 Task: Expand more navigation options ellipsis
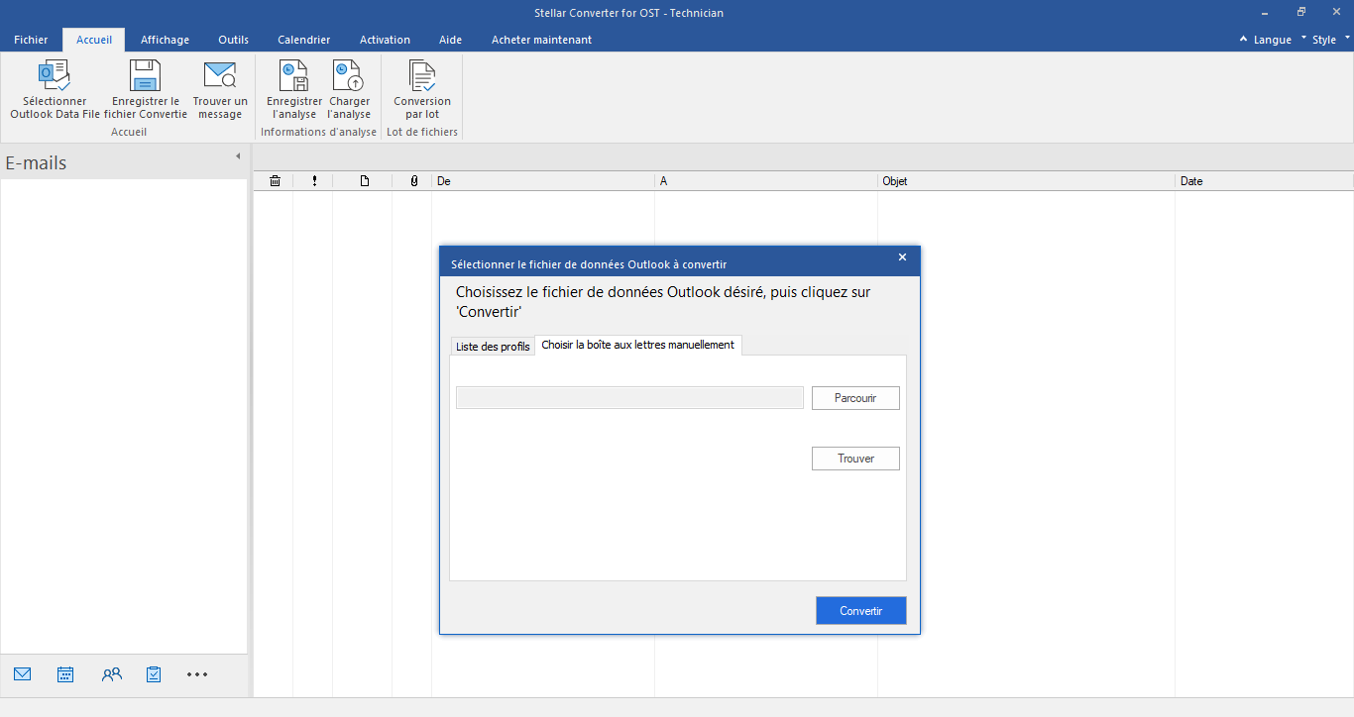coord(197,674)
